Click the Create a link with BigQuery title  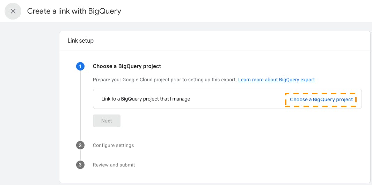tap(74, 11)
